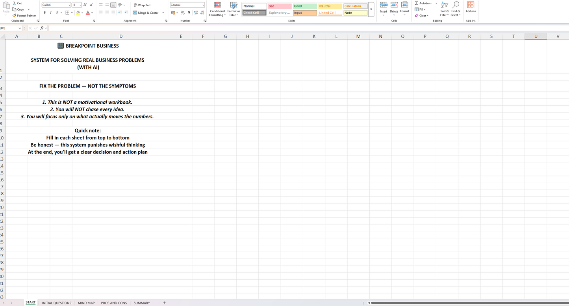This screenshot has width=569, height=306.
Task: Toggle Italic formatting
Action: 50,13
